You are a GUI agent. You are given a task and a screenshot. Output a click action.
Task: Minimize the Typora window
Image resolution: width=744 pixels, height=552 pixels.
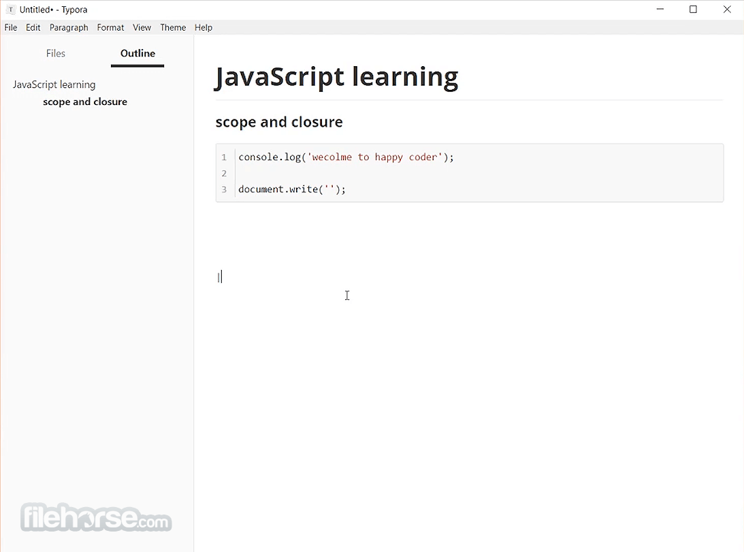click(660, 10)
